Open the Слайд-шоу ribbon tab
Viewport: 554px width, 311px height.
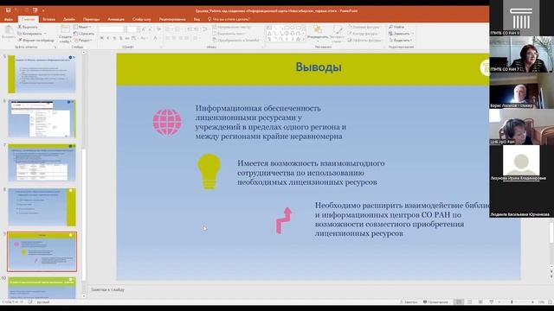(142, 19)
